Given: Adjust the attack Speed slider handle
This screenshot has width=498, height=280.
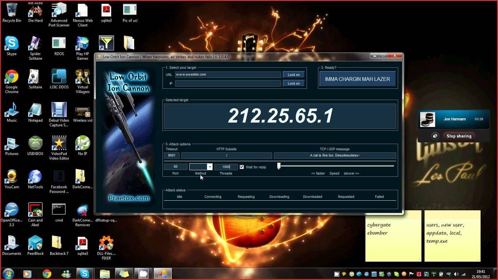Looking at the screenshot, I should 279,166.
